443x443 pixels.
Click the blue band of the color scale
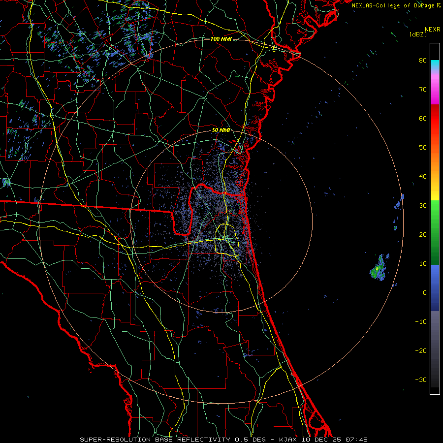[x=435, y=287]
